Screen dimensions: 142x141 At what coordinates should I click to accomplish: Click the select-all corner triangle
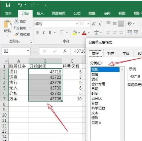click(x=6, y=61)
